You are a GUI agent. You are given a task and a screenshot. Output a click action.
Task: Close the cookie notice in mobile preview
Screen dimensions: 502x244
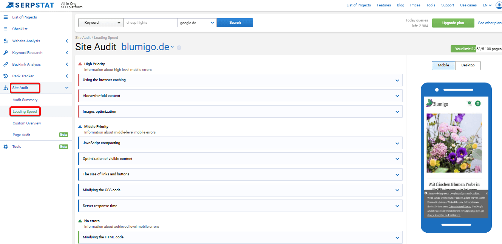[x=487, y=193]
